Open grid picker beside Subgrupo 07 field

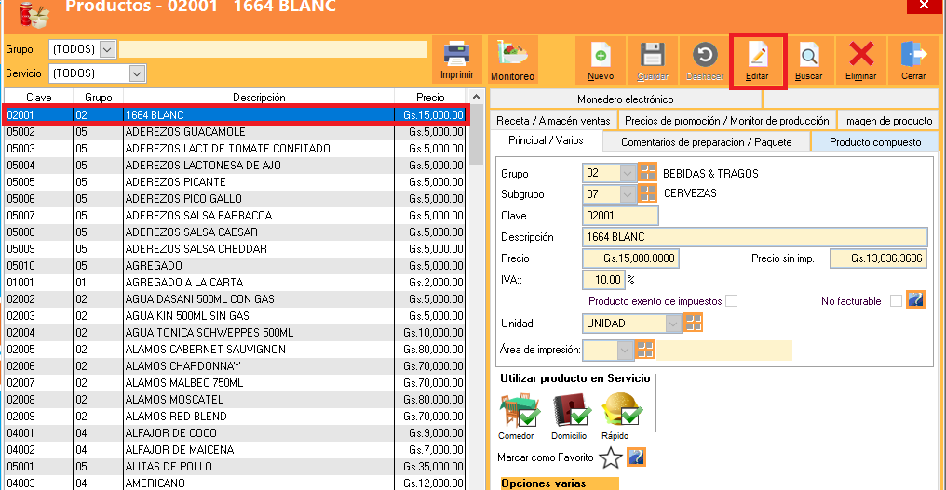(x=647, y=193)
